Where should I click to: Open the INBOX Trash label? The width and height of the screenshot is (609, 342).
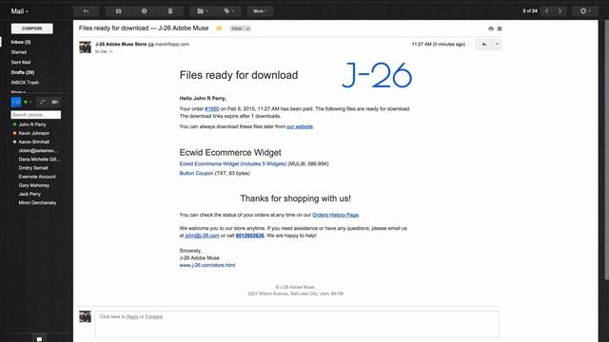point(25,83)
